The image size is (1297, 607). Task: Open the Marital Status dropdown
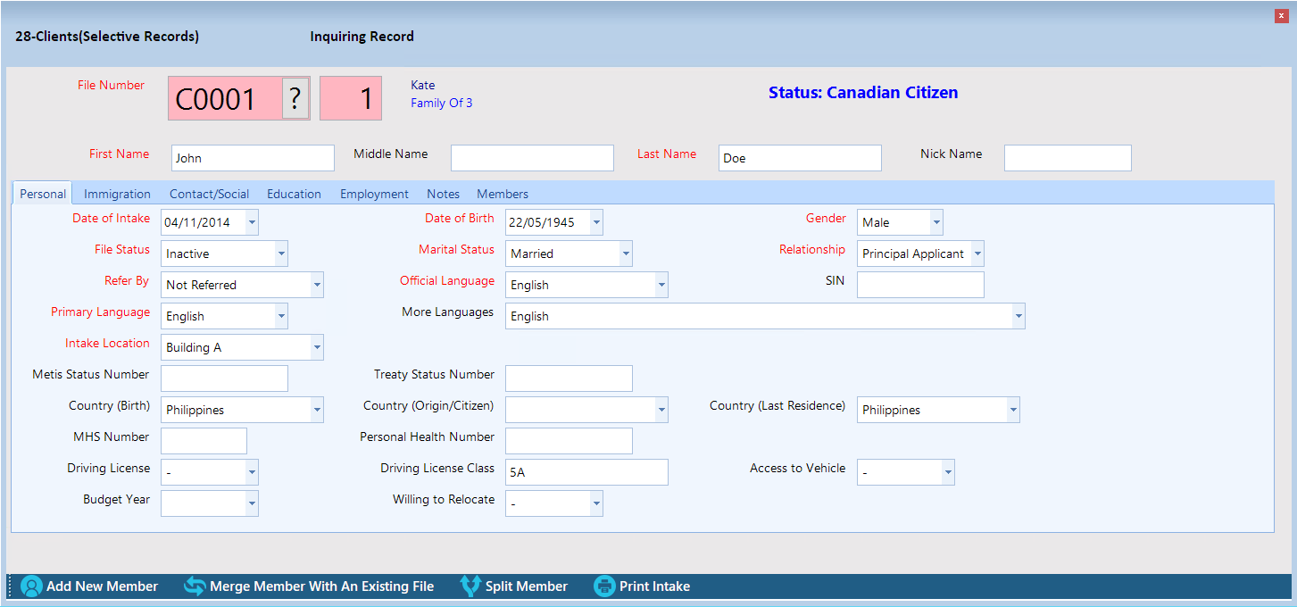pos(625,254)
